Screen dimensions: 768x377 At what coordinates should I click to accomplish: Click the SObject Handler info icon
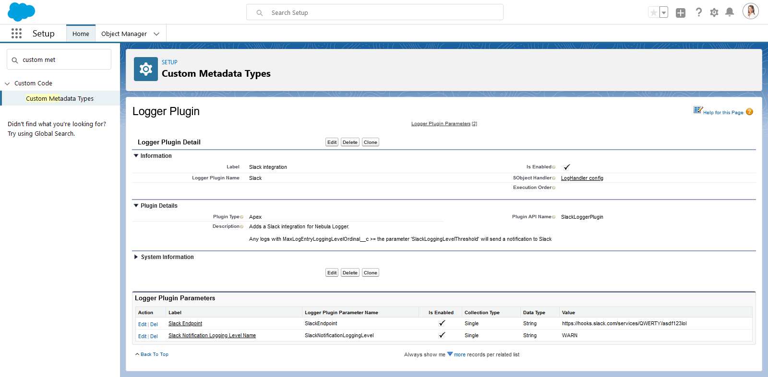point(553,178)
